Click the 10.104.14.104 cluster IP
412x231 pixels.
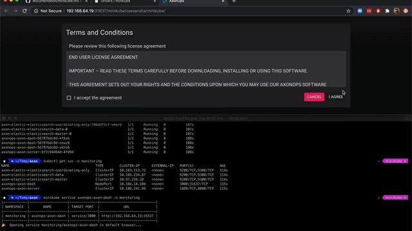coord(133,184)
